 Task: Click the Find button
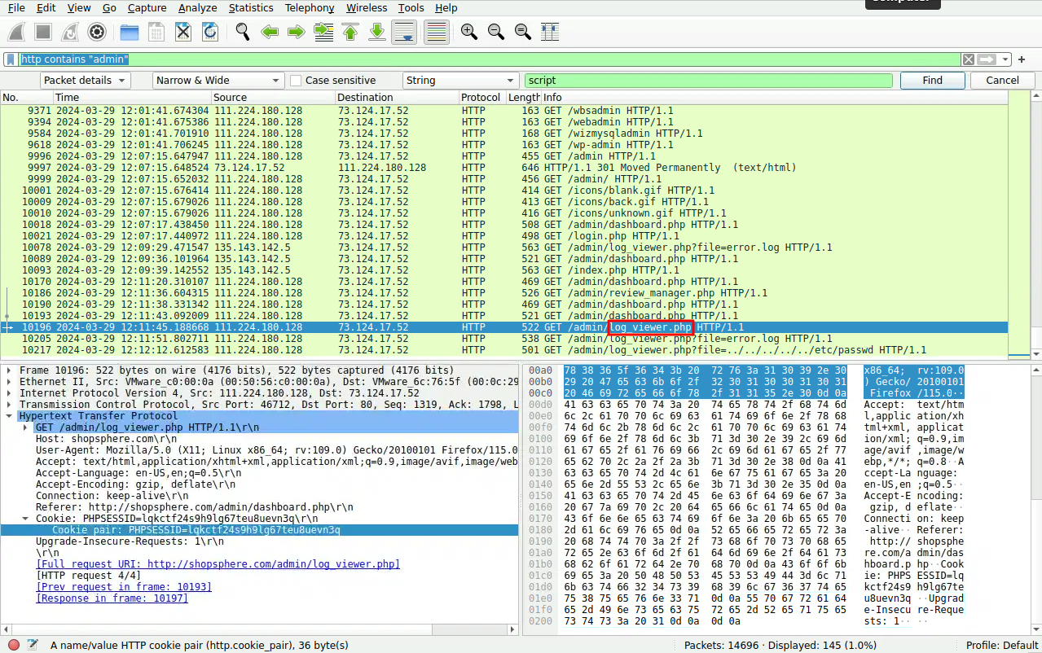[x=932, y=81]
